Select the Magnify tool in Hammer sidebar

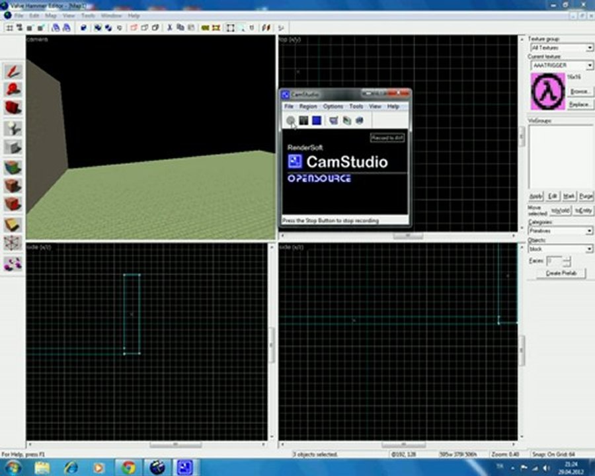click(x=13, y=89)
